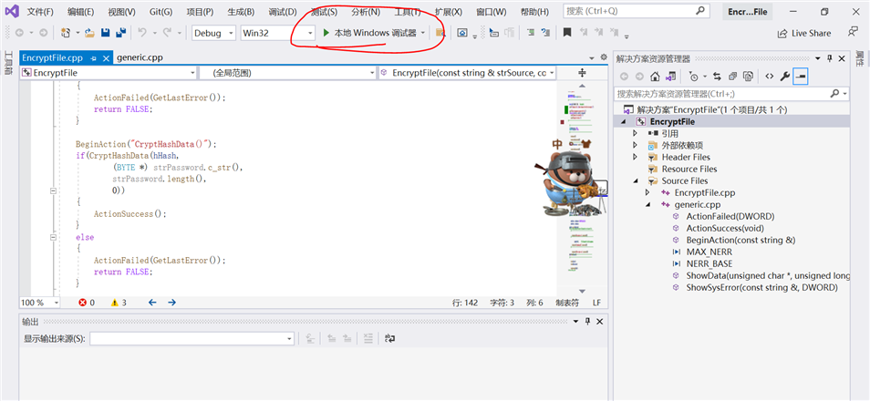The height and width of the screenshot is (401, 870).
Task: Toggle pin on the EncryptFile.cpp tab
Action: point(93,57)
